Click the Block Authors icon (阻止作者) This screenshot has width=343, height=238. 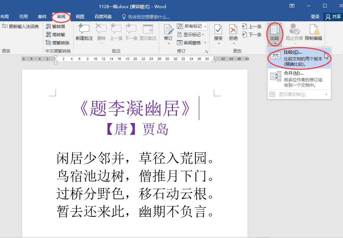pyautogui.click(x=294, y=29)
